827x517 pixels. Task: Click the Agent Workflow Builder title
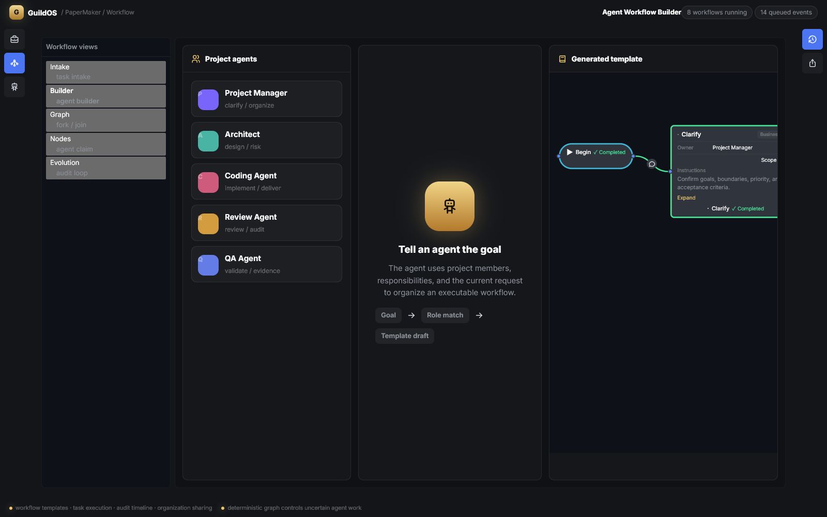pyautogui.click(x=641, y=12)
